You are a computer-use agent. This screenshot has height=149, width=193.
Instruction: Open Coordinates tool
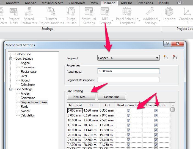point(186,14)
